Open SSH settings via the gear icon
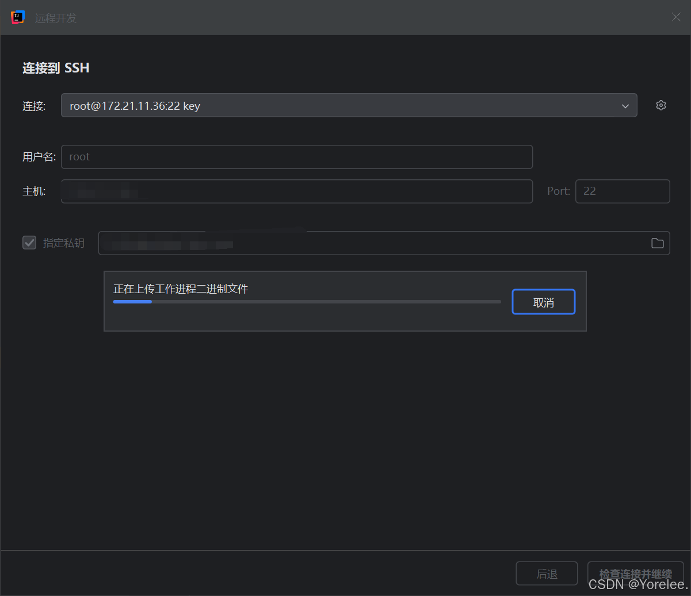This screenshot has width=691, height=596. pyautogui.click(x=661, y=105)
